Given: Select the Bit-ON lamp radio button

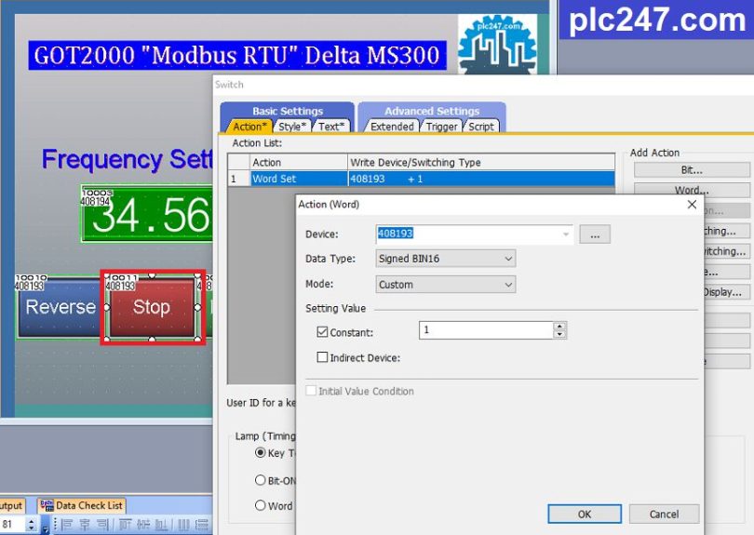Looking at the screenshot, I should [x=260, y=480].
